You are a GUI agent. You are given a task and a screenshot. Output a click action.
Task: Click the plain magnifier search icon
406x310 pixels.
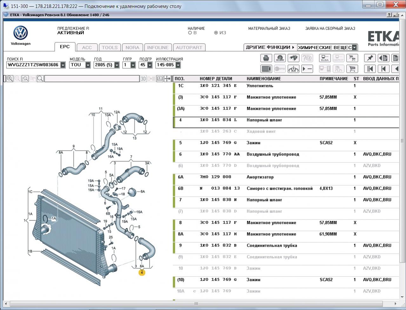click(x=40, y=79)
